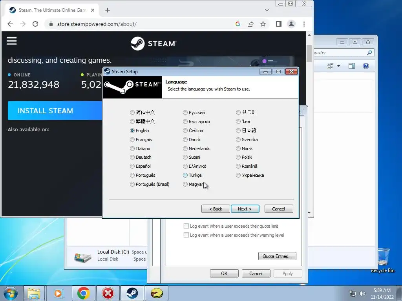The image size is (402, 301).
Task: Open Windows Start menu
Action: (11, 293)
